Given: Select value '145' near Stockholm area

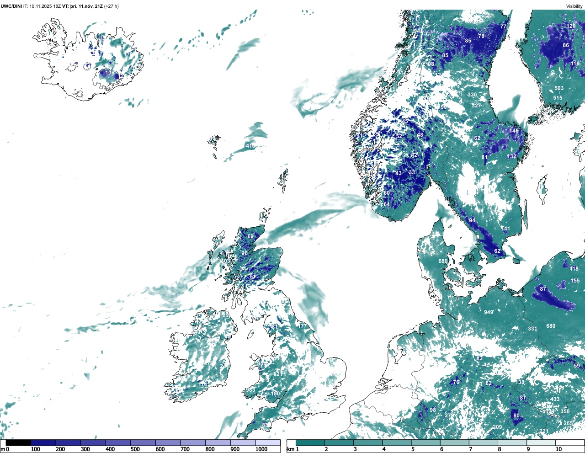Looking at the screenshot, I should point(514,131).
